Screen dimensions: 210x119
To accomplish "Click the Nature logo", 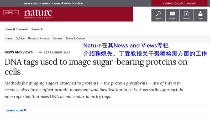I will point(38,14).
